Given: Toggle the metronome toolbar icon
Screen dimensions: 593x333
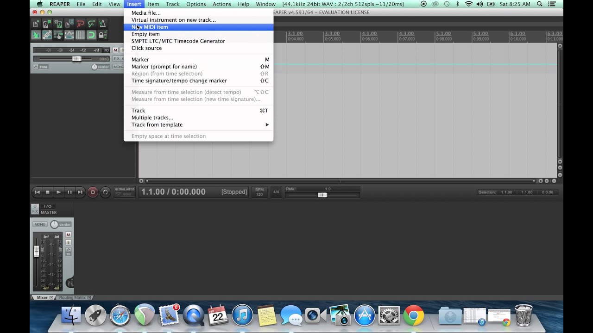Looking at the screenshot, I should coord(102,24).
